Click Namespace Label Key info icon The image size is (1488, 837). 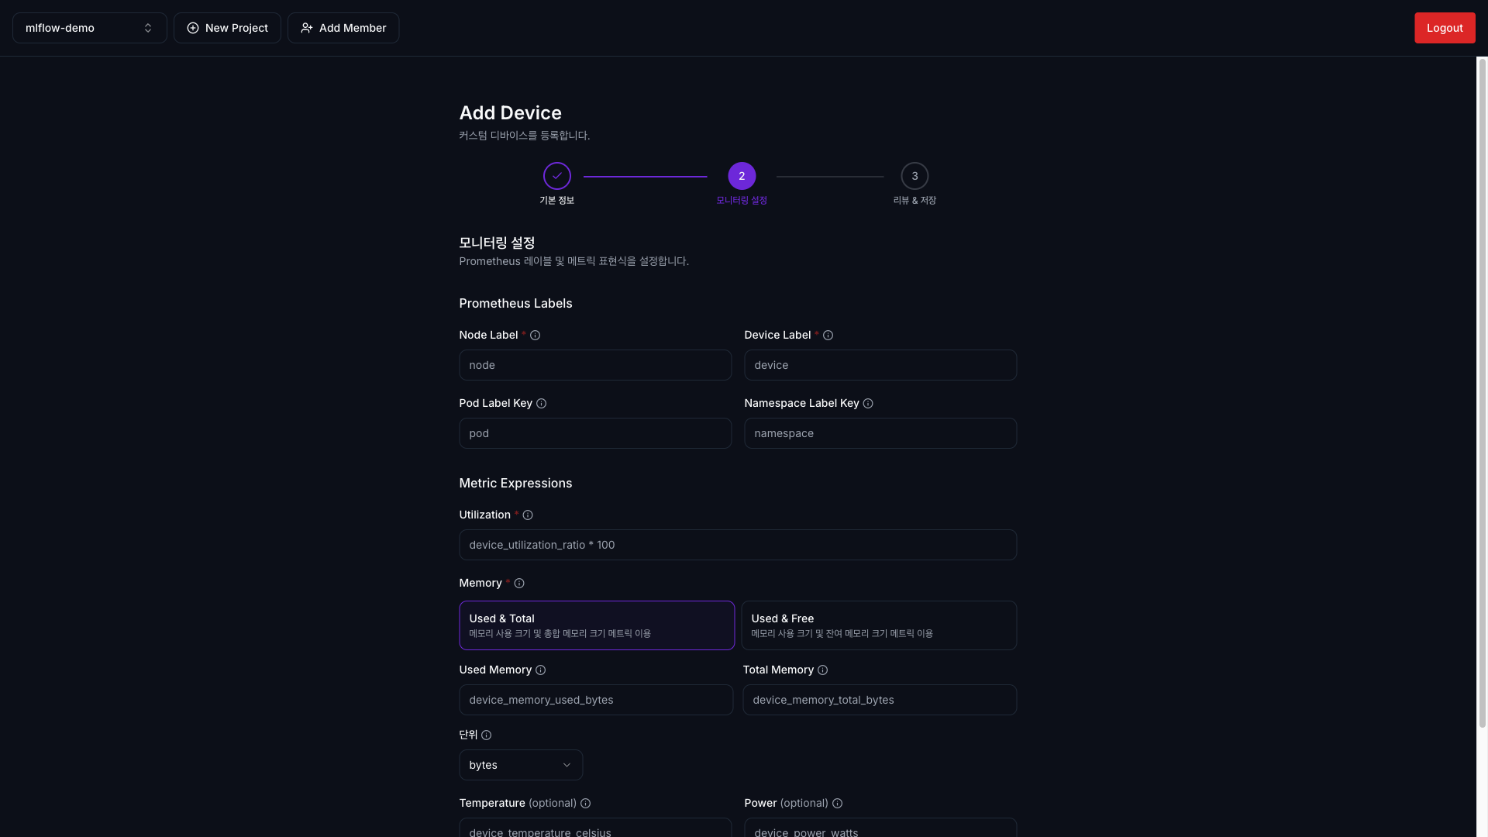pos(868,404)
